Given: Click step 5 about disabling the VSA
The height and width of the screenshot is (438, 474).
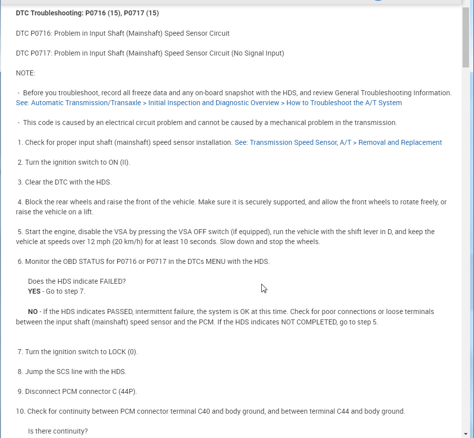Looking at the screenshot, I should (226, 232).
